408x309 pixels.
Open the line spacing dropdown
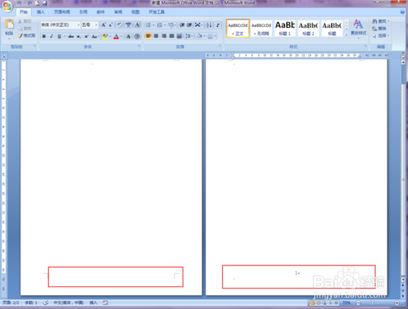(x=193, y=36)
